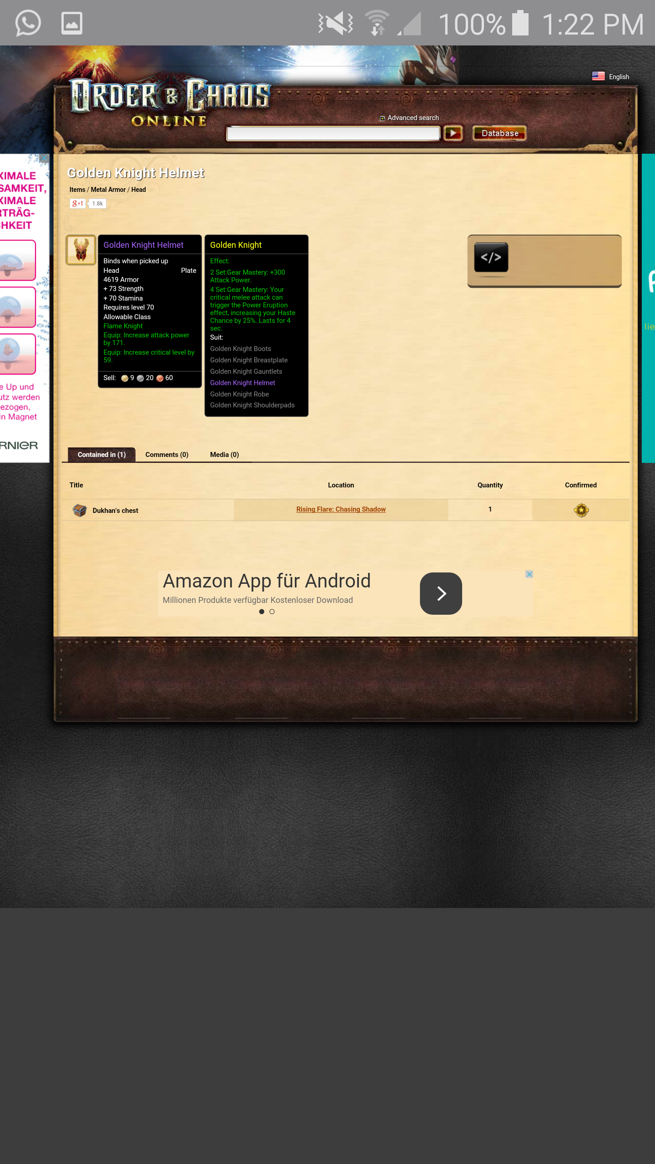Switch to the Comments (0) tab

click(x=166, y=455)
